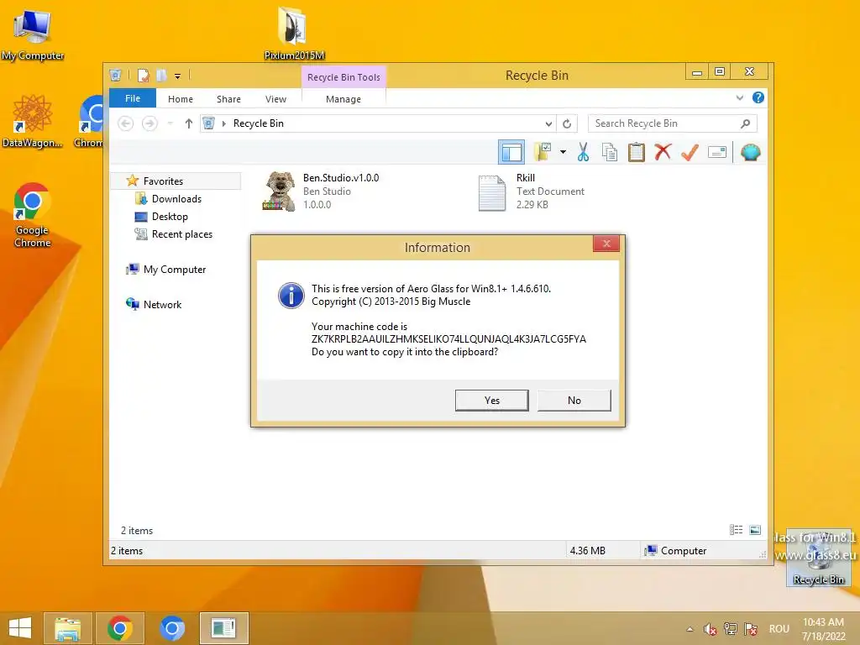This screenshot has height=645, width=860.
Task: Click the Computer status bar entry
Action: [x=676, y=551]
